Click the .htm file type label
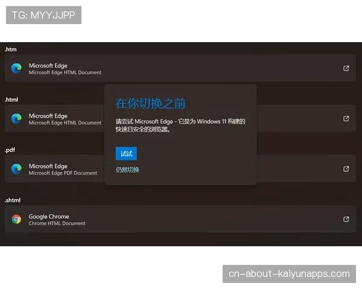 tap(11, 49)
